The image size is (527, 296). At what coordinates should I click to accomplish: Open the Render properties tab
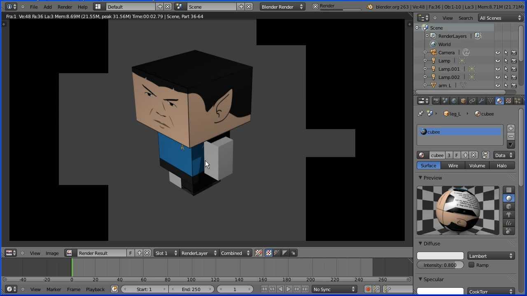pos(436,101)
